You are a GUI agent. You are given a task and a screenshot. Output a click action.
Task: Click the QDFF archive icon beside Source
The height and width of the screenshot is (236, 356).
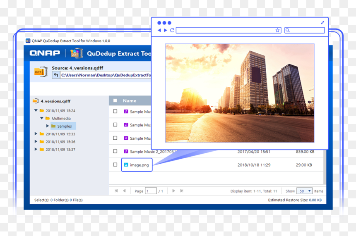pos(41,72)
